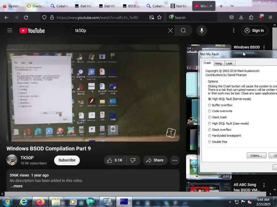Switch to Firefox on the taskbar
Screen dimensions: 277x207
(x=40, y=202)
